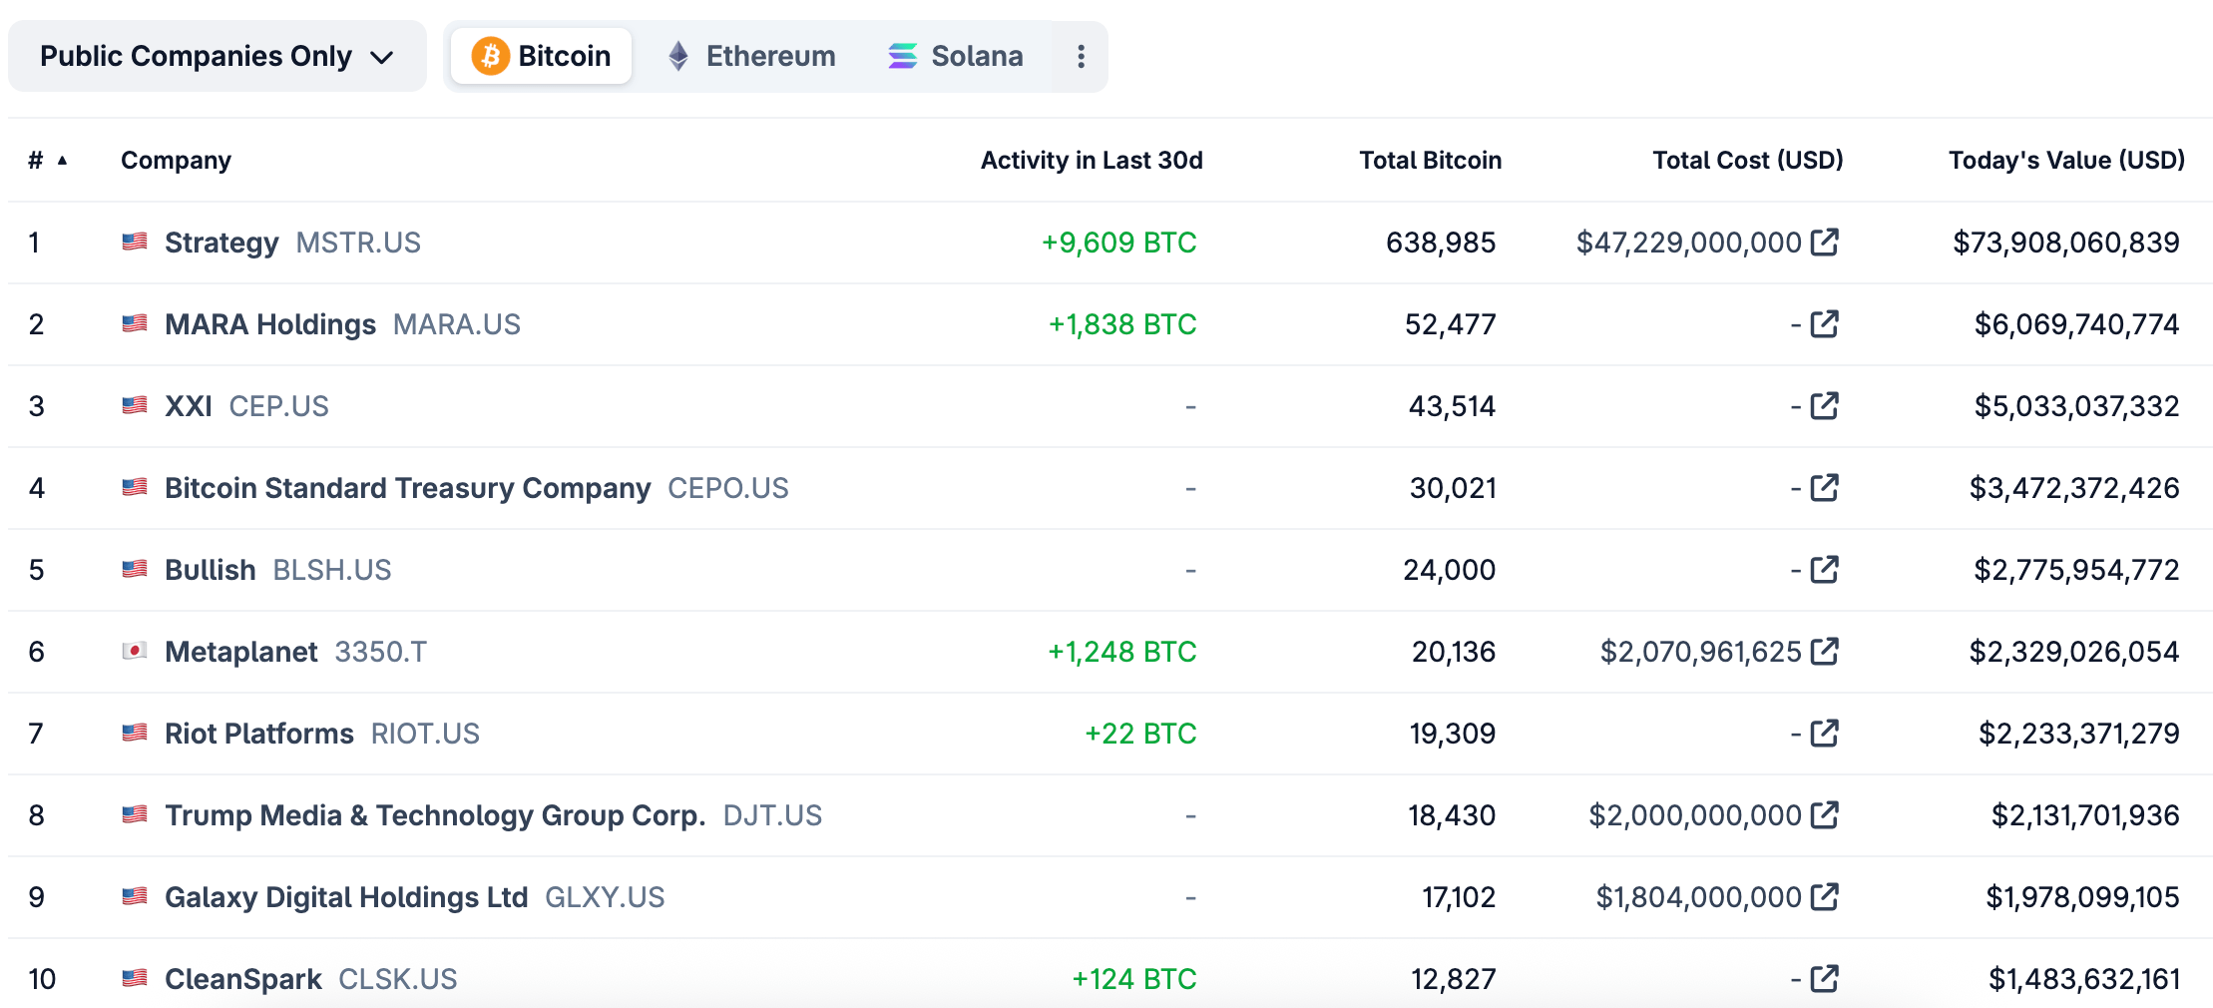Click the Japan flag beside Metaplanet
This screenshot has width=2213, height=1008.
(x=135, y=651)
